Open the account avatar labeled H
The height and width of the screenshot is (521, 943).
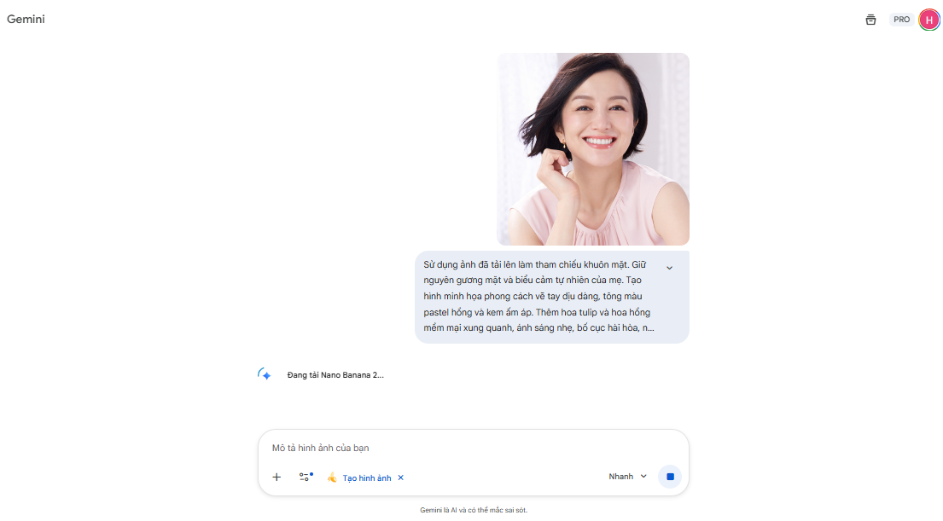pyautogui.click(x=928, y=20)
